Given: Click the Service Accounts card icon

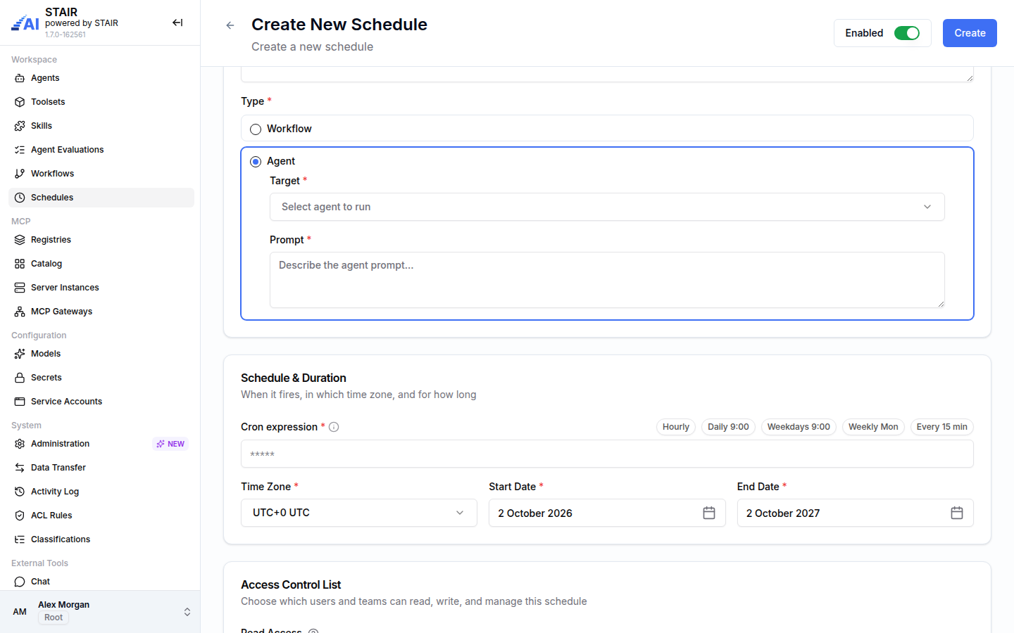Looking at the screenshot, I should tap(20, 402).
